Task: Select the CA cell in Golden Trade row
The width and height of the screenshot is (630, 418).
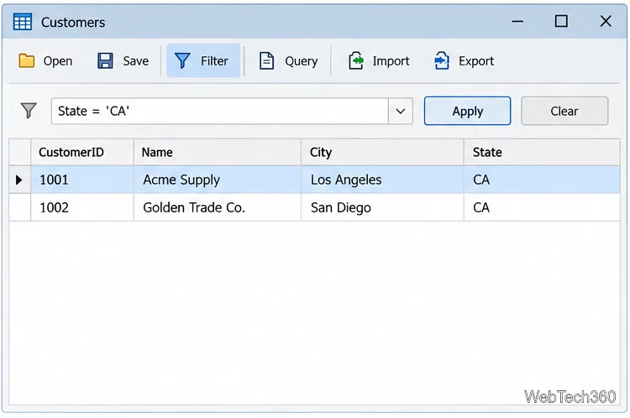Action: coord(542,207)
